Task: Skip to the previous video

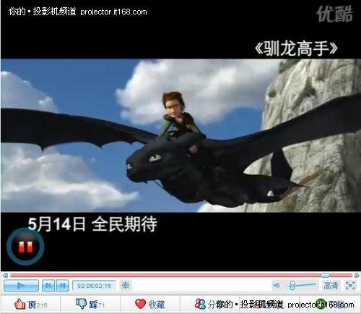Action: click(48, 286)
